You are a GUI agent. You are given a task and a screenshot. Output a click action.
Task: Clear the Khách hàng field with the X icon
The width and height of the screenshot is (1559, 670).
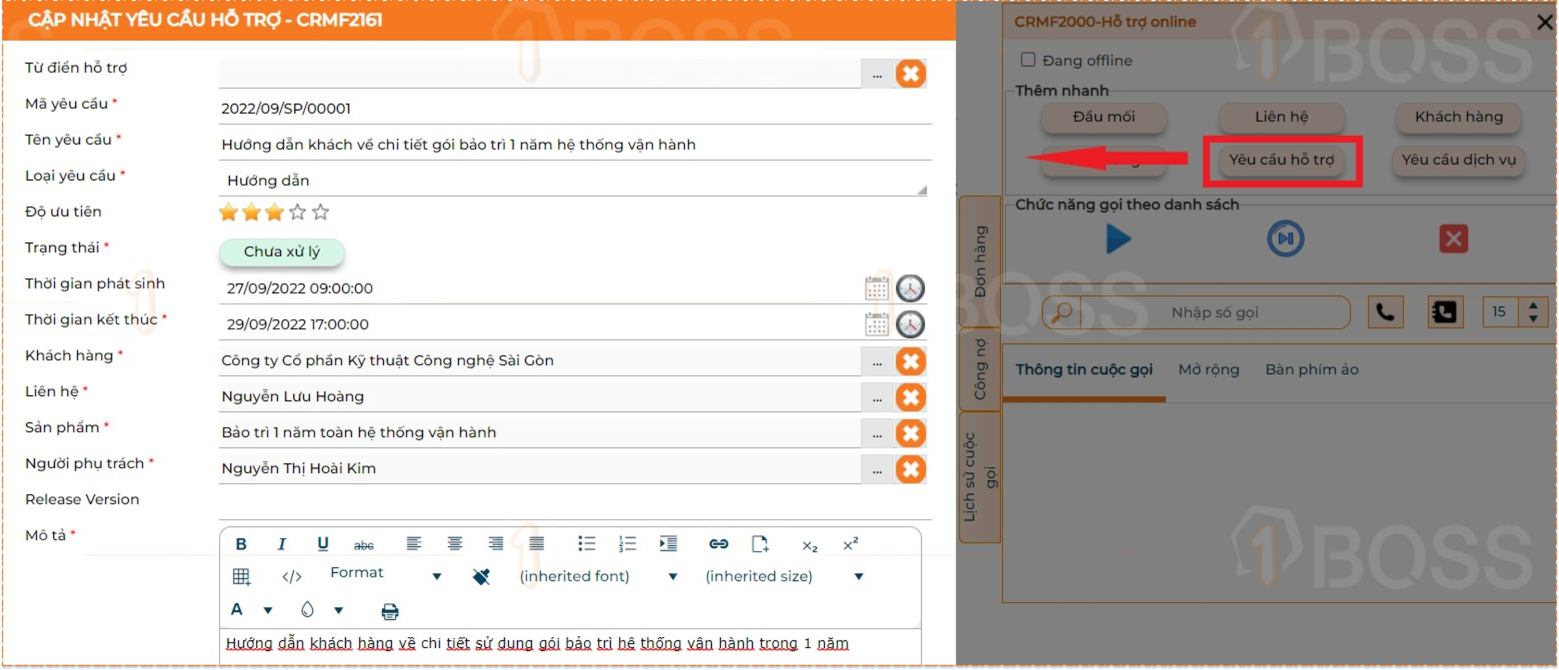coord(911,361)
